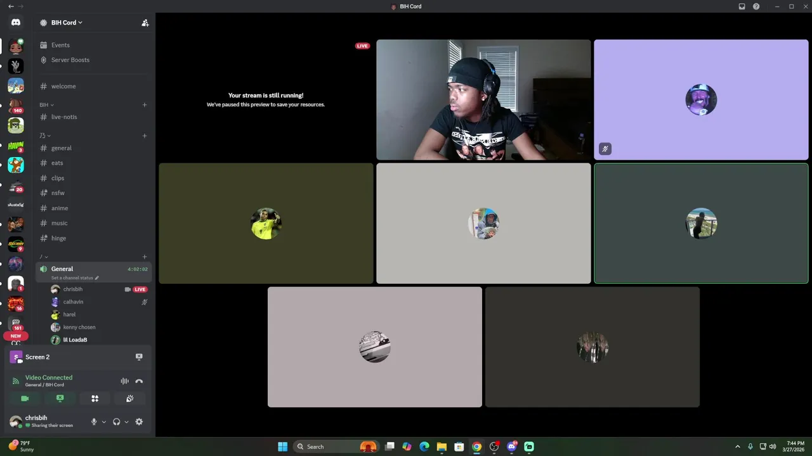Open the welcome text channel
812x456 pixels.
tap(93, 86)
